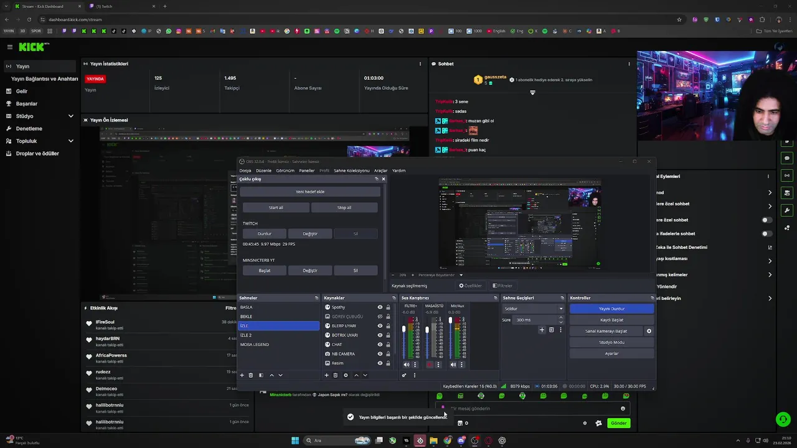Open Sahne Koleksiyonu menu
The height and width of the screenshot is (448, 797).
pyautogui.click(x=351, y=170)
